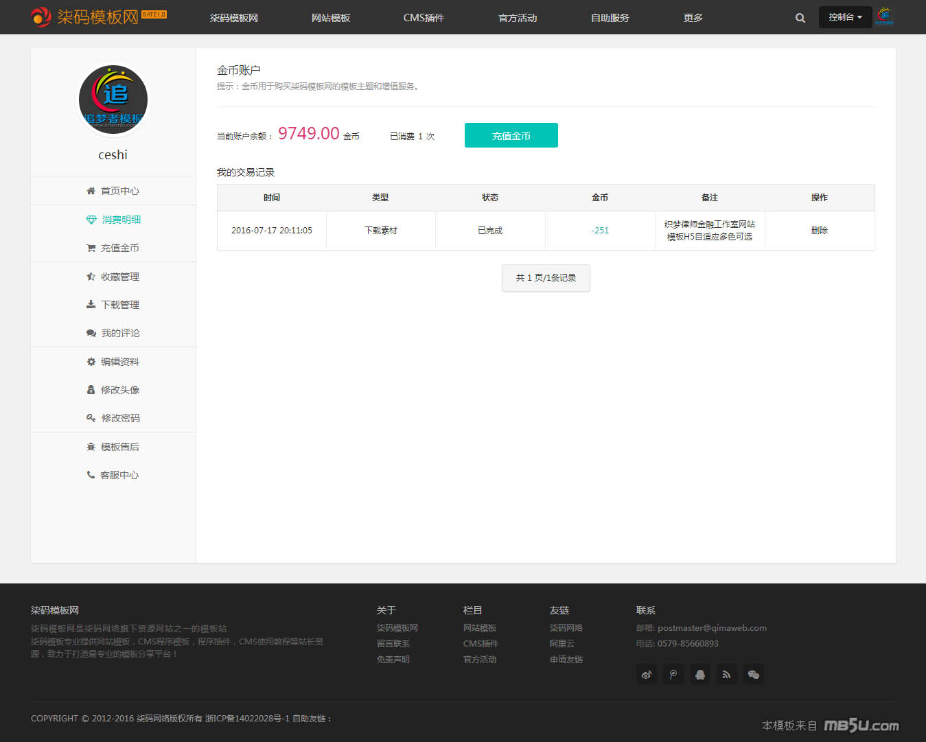This screenshot has width=926, height=742.
Task: Delete the transaction record via 删除
Action: [x=819, y=231]
